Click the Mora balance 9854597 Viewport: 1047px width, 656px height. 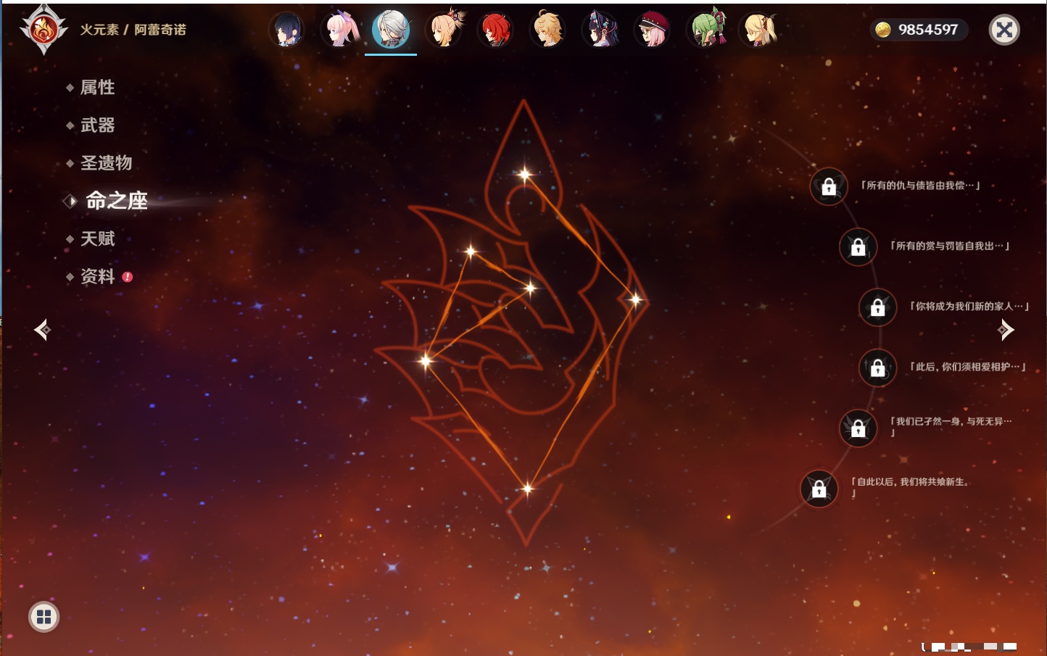(928, 30)
